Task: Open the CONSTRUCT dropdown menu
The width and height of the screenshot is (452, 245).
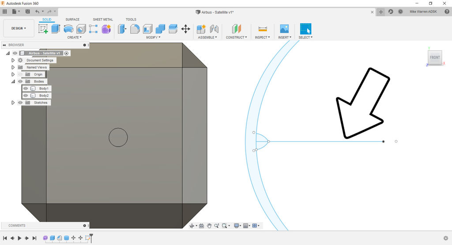Action: pyautogui.click(x=237, y=37)
